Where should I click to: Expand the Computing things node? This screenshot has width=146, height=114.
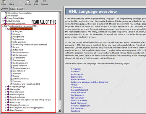[6, 87]
